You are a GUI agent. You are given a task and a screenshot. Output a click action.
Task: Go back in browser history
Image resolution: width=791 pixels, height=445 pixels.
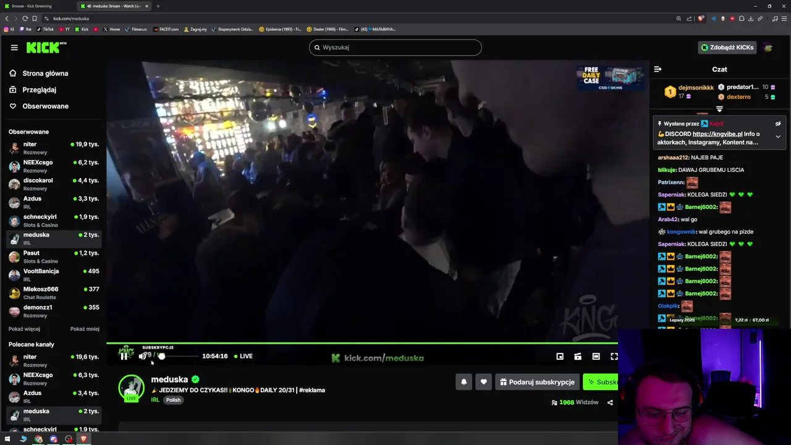click(7, 19)
